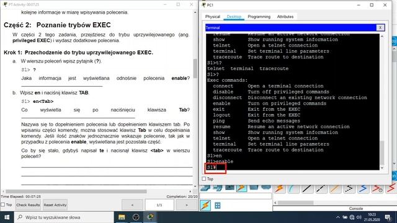This screenshot has width=397, height=223.
Task: Click the cable list horizontal scrollbar
Action: [295, 203]
